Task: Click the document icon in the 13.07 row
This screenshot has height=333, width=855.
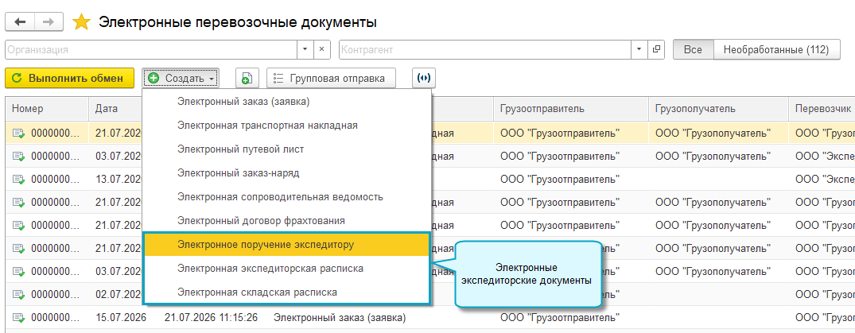Action: 19,179
